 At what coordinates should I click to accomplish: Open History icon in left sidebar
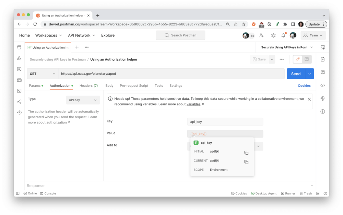pyautogui.click(x=19, y=112)
